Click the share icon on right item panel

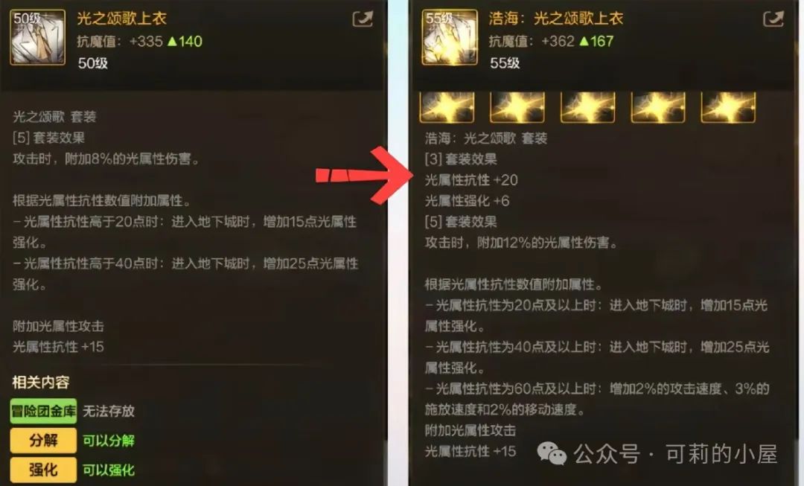click(x=773, y=19)
